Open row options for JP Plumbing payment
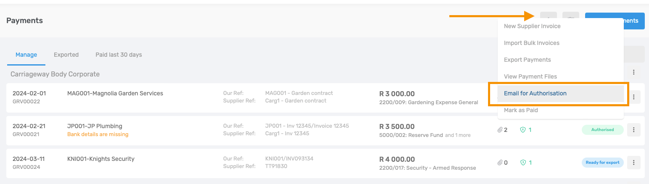Screen dimensions: 649x184 point(633,130)
